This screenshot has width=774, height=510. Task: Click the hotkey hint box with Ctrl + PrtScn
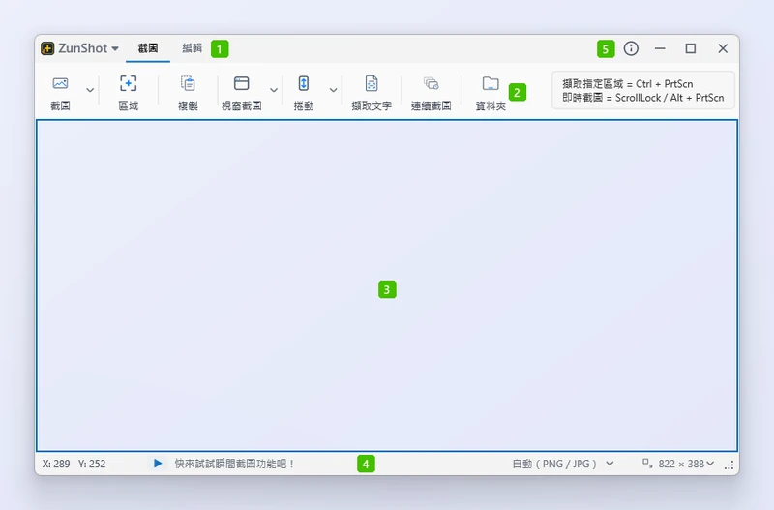[x=643, y=91]
